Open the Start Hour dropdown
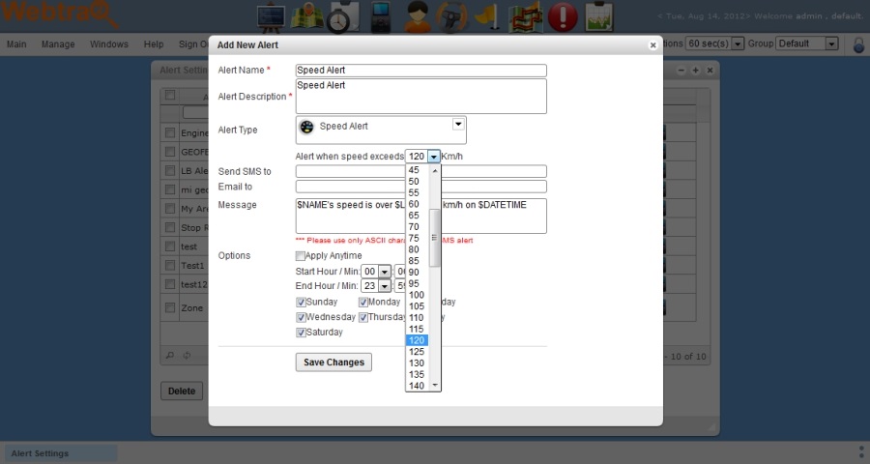Image resolution: width=870 pixels, height=464 pixels. [384, 272]
